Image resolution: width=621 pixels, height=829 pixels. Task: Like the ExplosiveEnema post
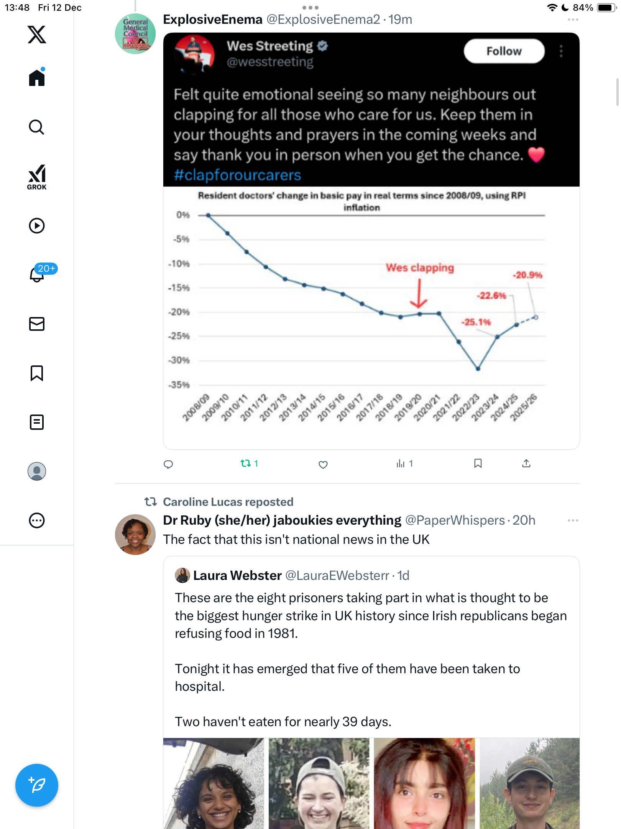click(x=323, y=464)
